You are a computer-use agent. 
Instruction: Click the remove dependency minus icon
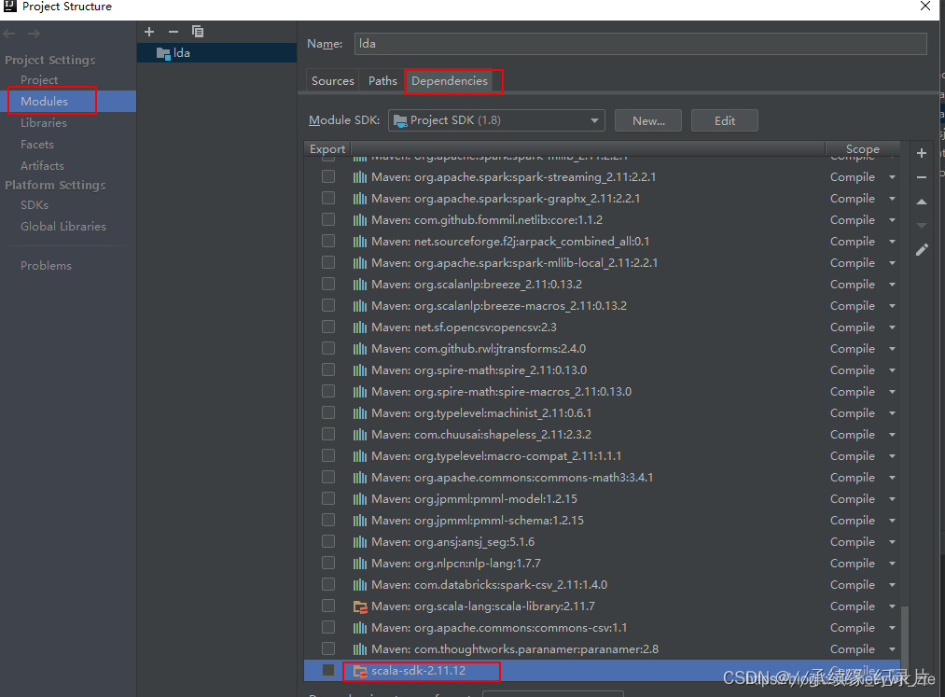(922, 177)
